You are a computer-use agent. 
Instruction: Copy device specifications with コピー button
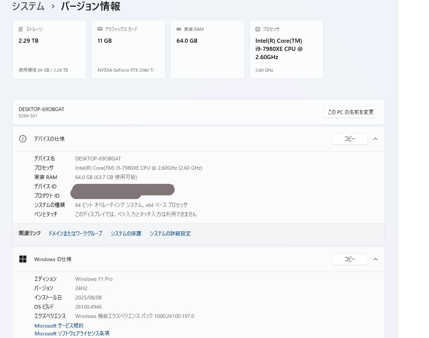coord(349,139)
